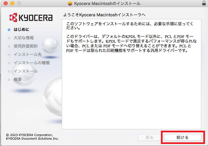Screen dimensions: 208x146
Task: Open the インストールの種類 step
Action: point(32,63)
